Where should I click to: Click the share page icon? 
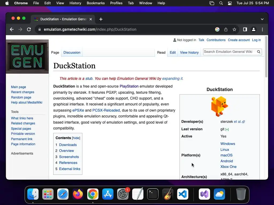[226, 29]
